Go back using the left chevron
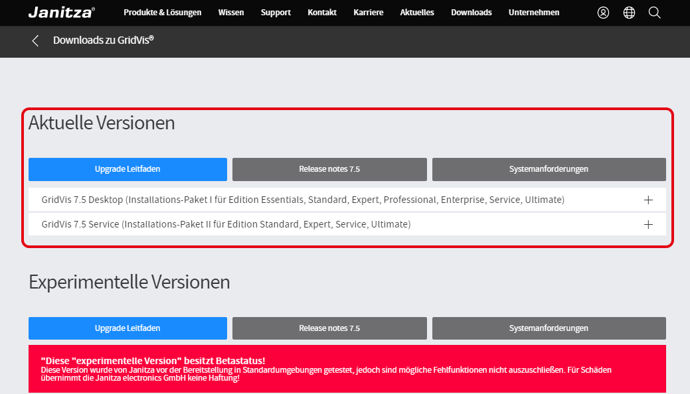Screen dimensions: 690x394 click(35, 41)
